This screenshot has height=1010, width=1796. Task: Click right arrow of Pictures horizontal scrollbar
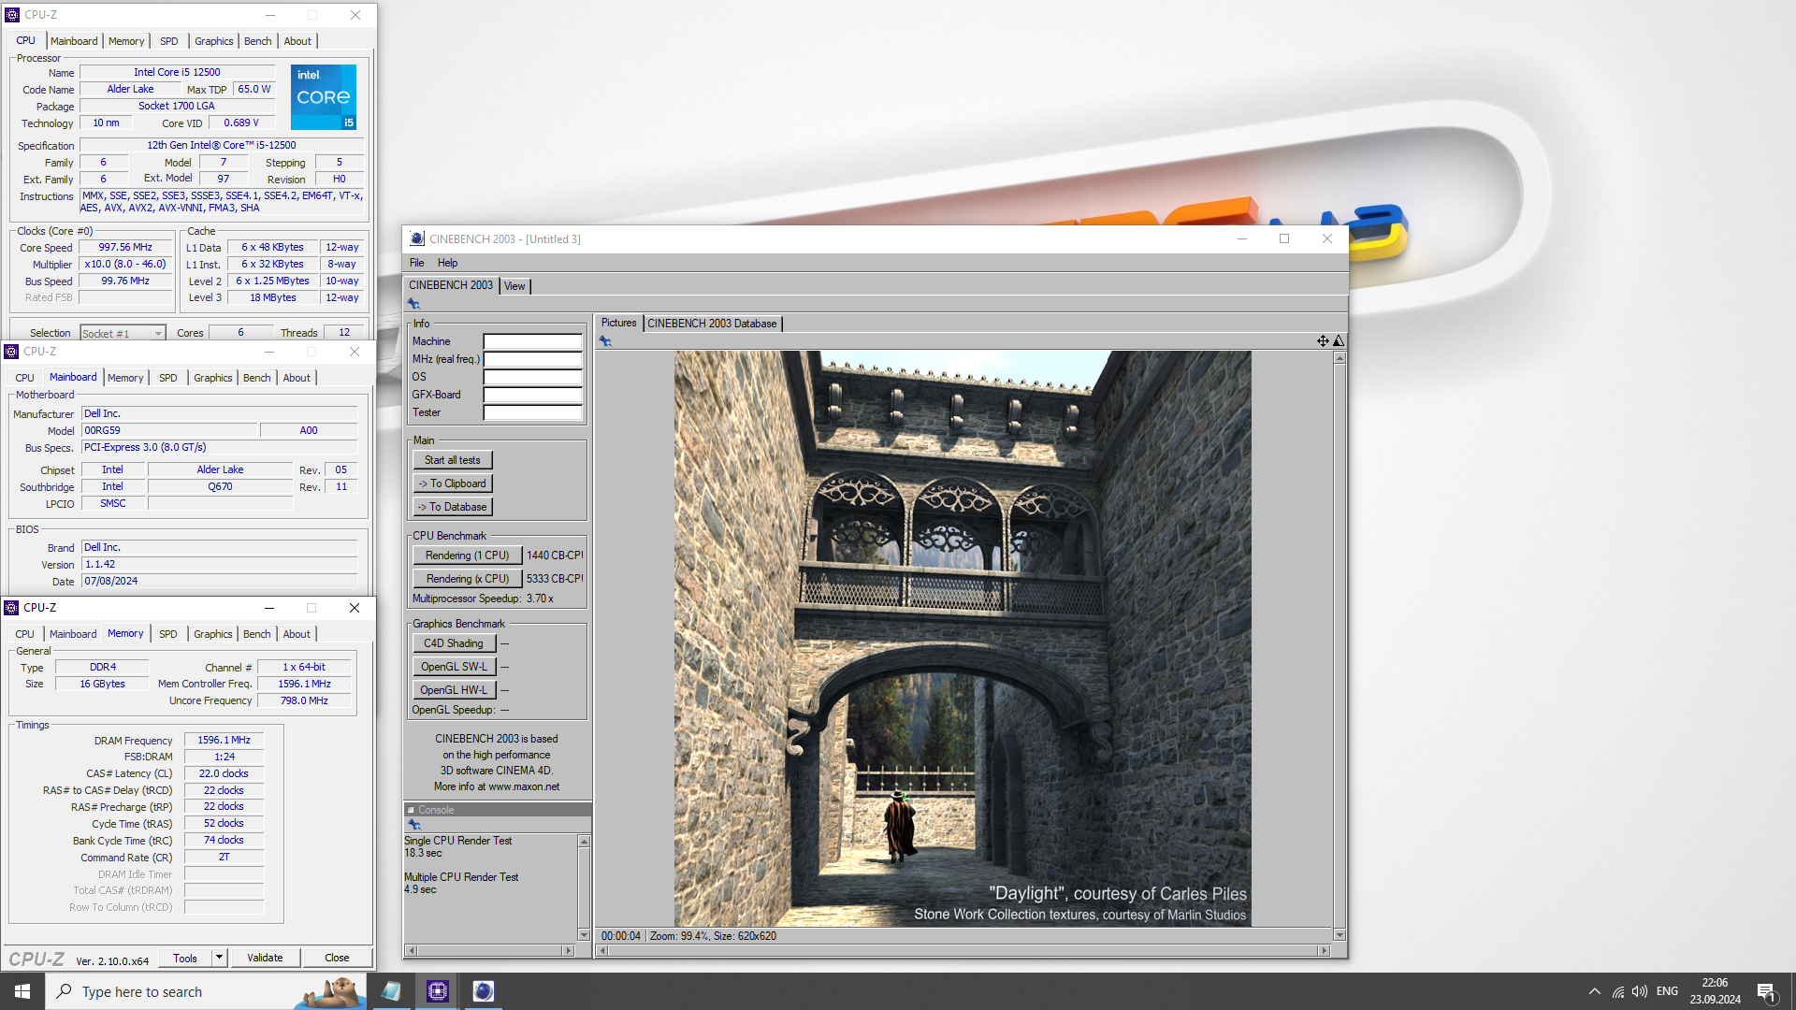pyautogui.click(x=1324, y=950)
